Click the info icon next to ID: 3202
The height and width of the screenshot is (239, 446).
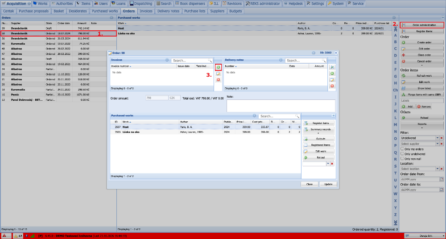point(314,53)
